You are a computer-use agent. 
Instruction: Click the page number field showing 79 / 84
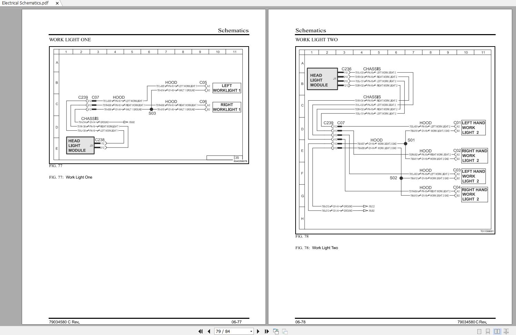pos(231,331)
